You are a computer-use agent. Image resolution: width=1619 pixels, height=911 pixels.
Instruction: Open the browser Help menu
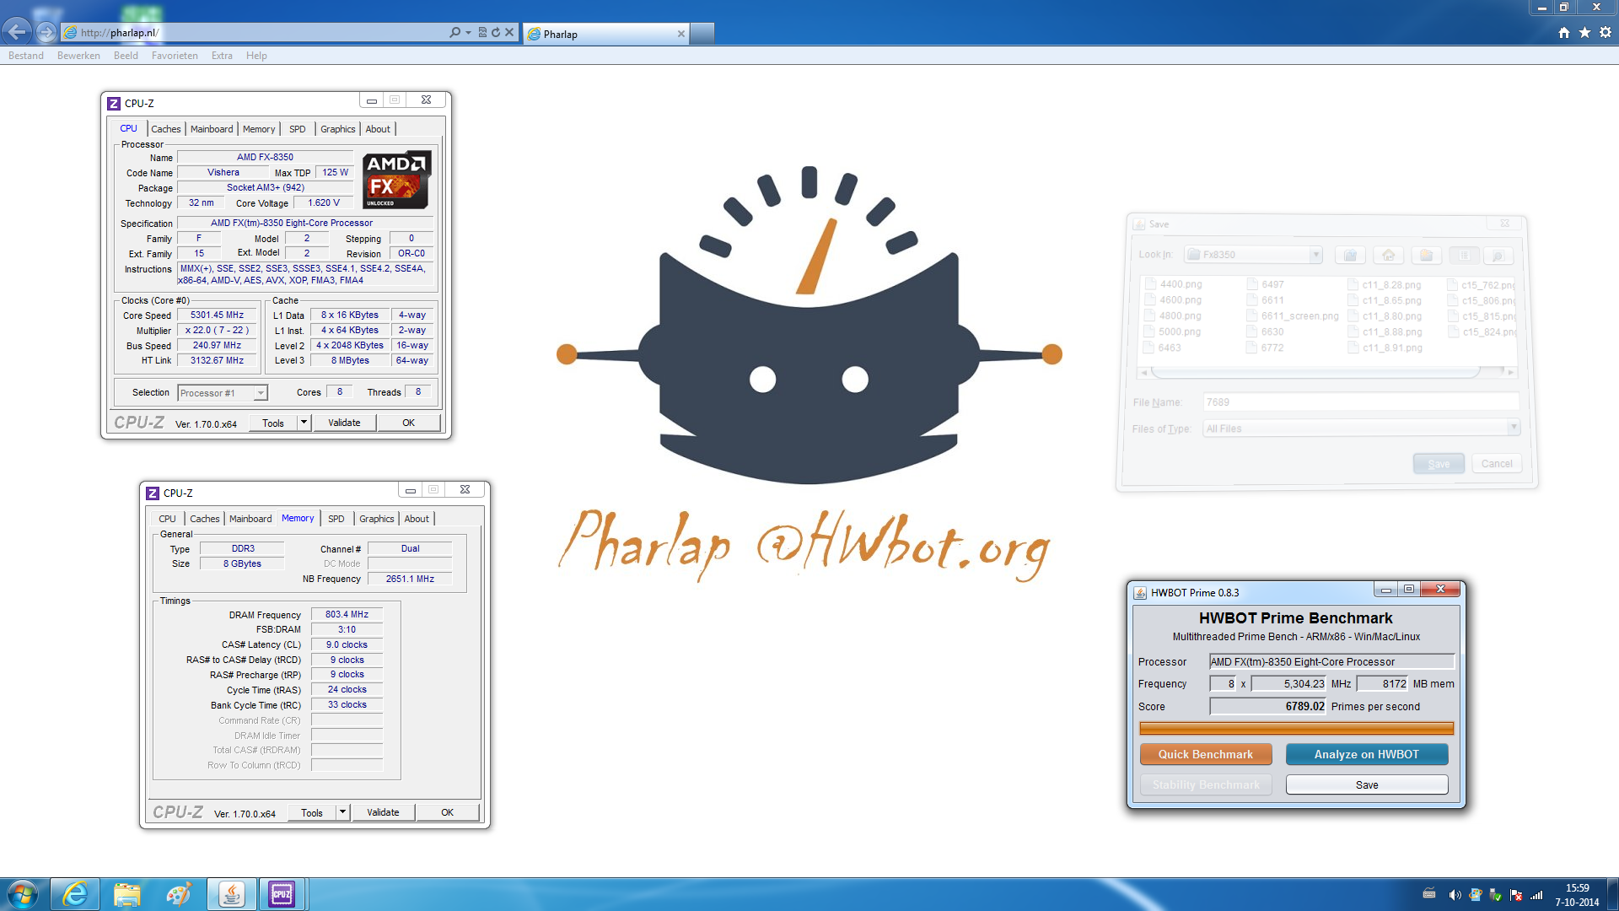coord(256,56)
